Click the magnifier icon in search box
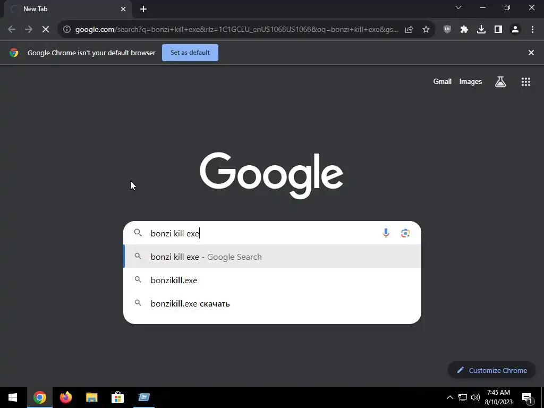 tap(138, 233)
